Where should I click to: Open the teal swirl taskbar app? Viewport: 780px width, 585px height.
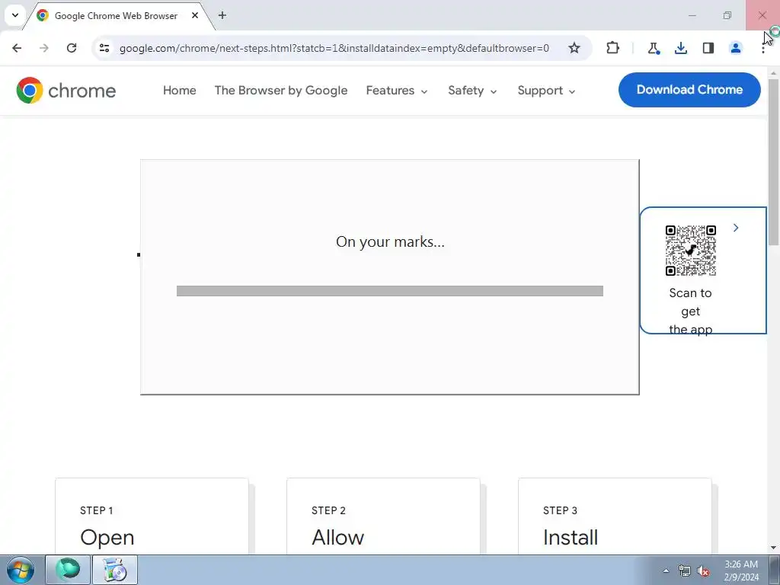click(68, 570)
